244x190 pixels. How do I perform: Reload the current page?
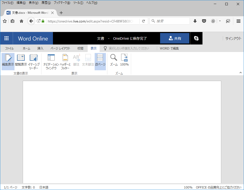coord(143,21)
